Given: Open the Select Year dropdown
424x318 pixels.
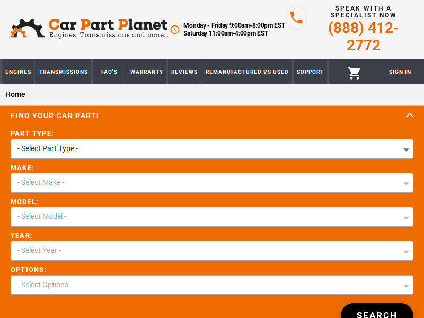Looking at the screenshot, I should (x=211, y=251).
